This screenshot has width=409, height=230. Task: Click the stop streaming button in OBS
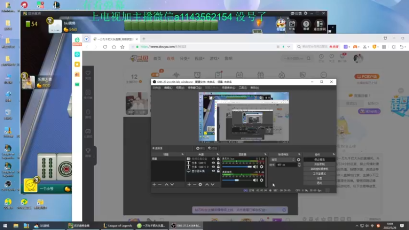(x=319, y=159)
